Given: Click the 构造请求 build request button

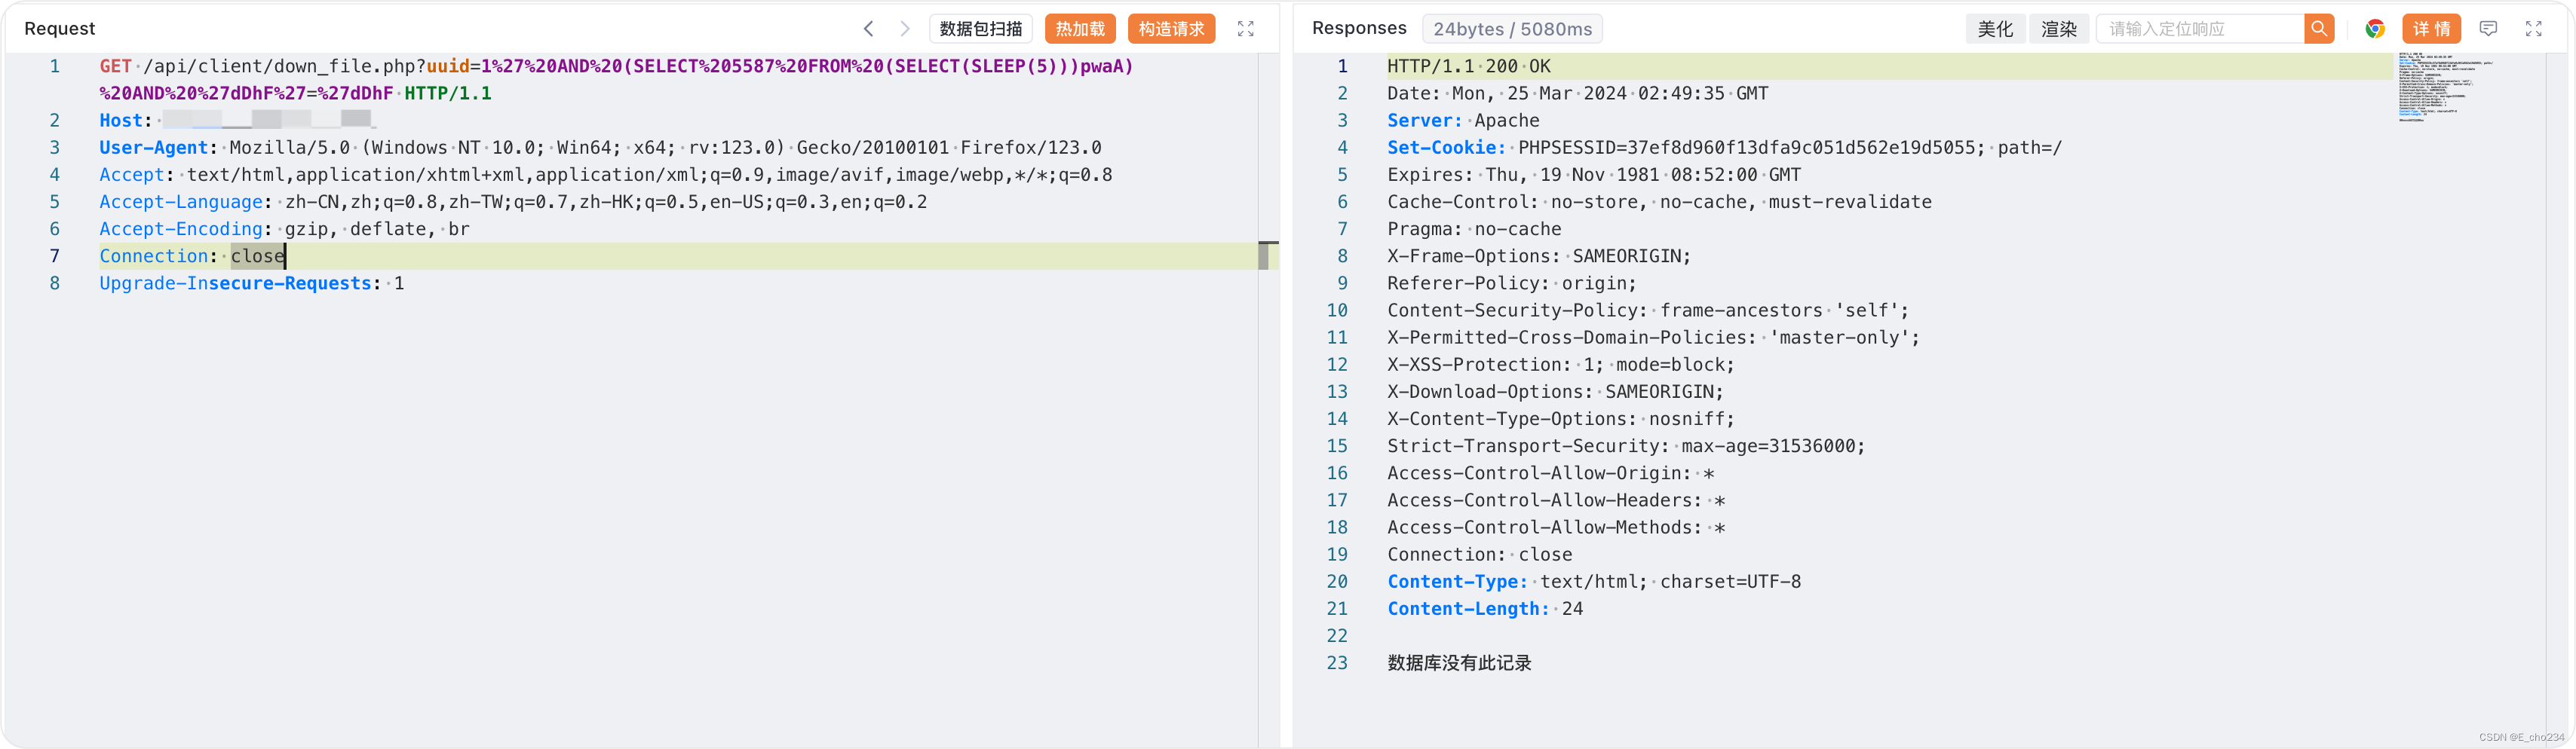Looking at the screenshot, I should (x=1171, y=29).
